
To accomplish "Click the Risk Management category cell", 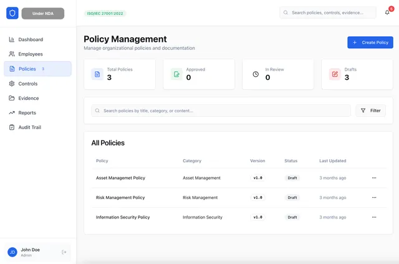I will [x=200, y=197].
